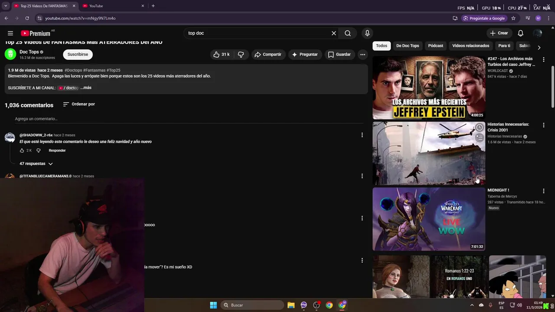Select the De Doc Tops chip

[408, 46]
